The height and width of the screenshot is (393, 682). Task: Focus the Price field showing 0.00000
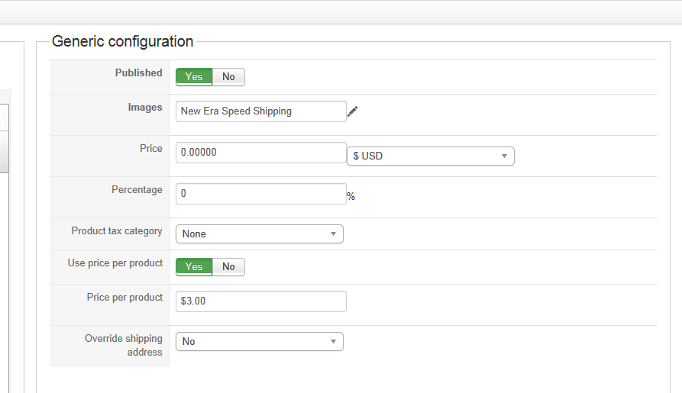pyautogui.click(x=260, y=153)
